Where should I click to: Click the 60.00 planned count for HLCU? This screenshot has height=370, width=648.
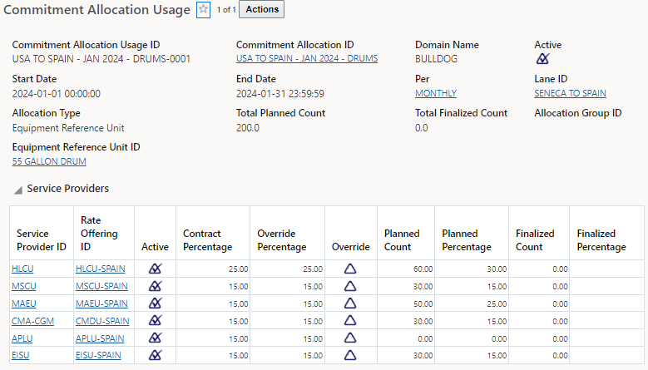click(x=423, y=269)
